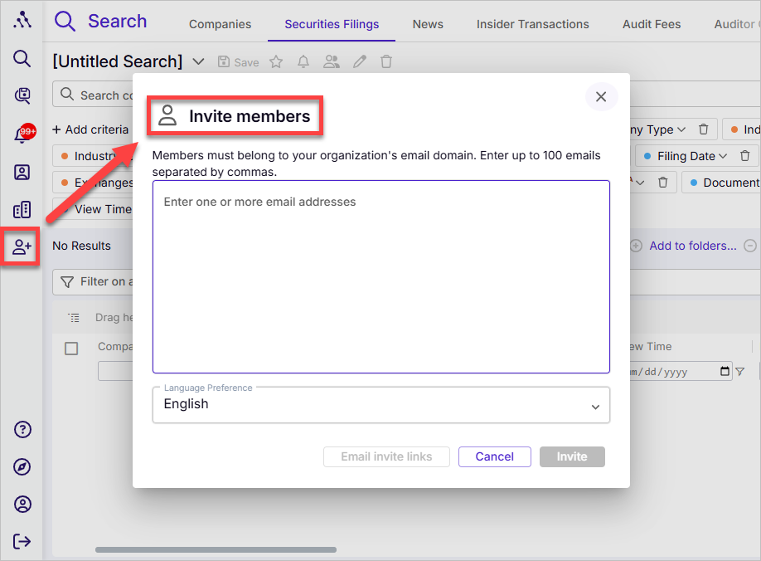Click the Cancel button in the dialog
761x561 pixels.
point(495,456)
